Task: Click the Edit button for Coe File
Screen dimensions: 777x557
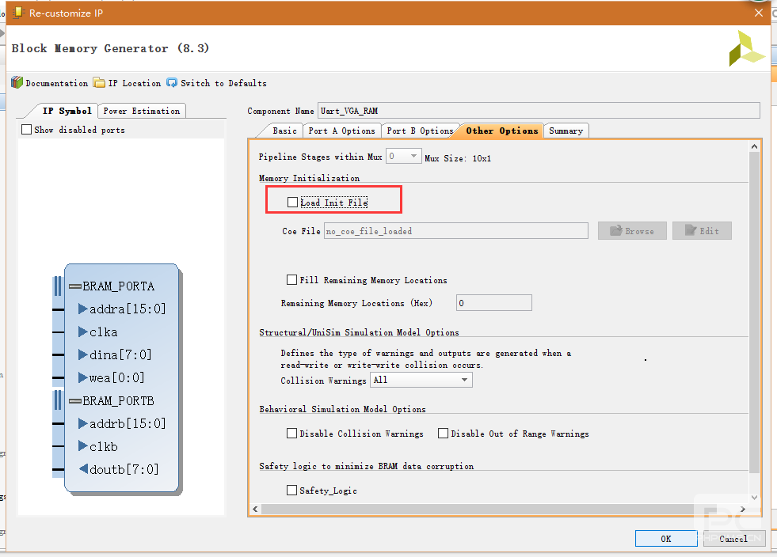Action: [x=703, y=231]
